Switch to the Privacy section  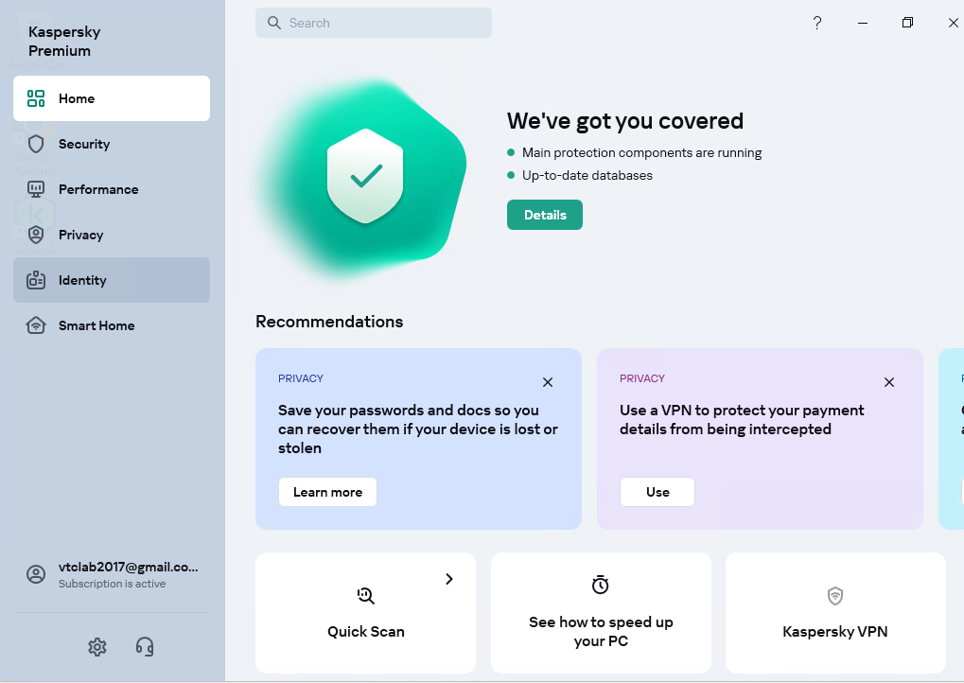point(80,235)
